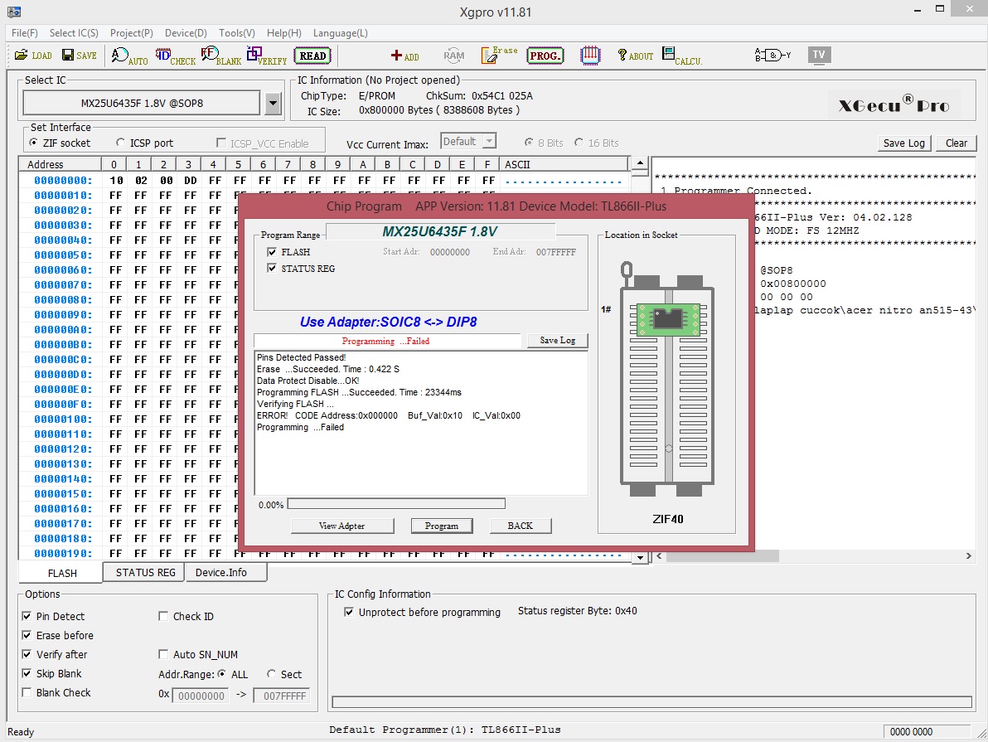Click the ID CHECK toolbar icon
The image size is (988, 742).
175,56
